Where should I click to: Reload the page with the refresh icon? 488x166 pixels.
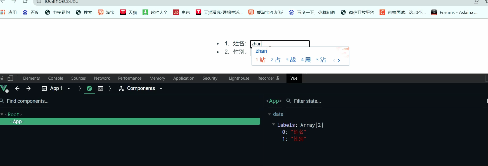point(25,1)
